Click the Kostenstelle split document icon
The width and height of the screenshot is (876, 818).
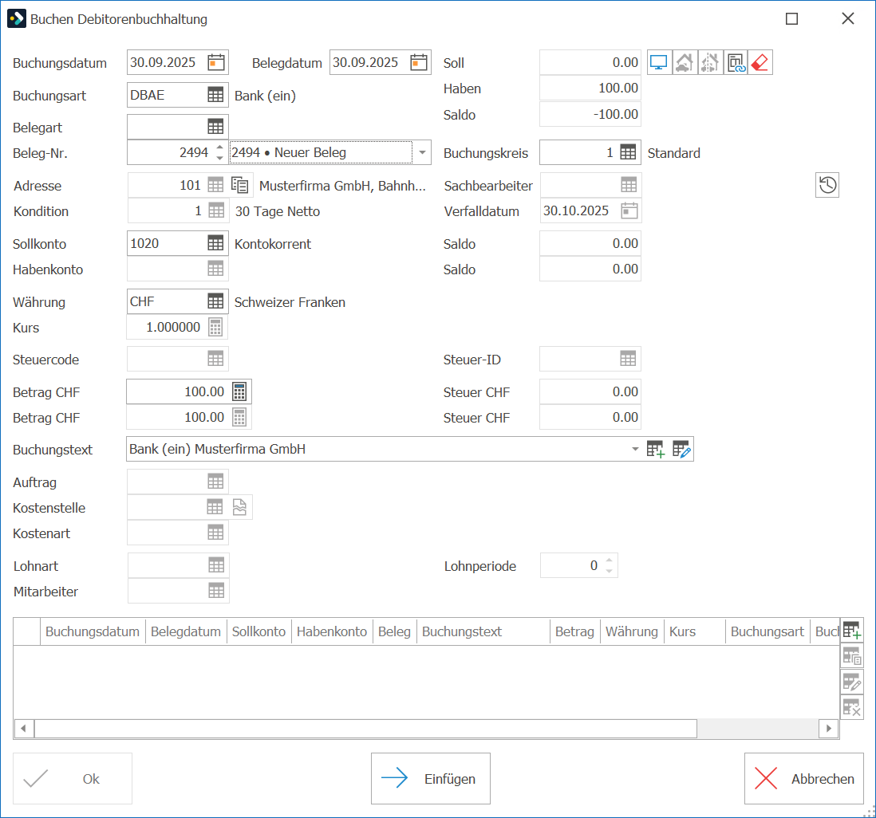(239, 508)
